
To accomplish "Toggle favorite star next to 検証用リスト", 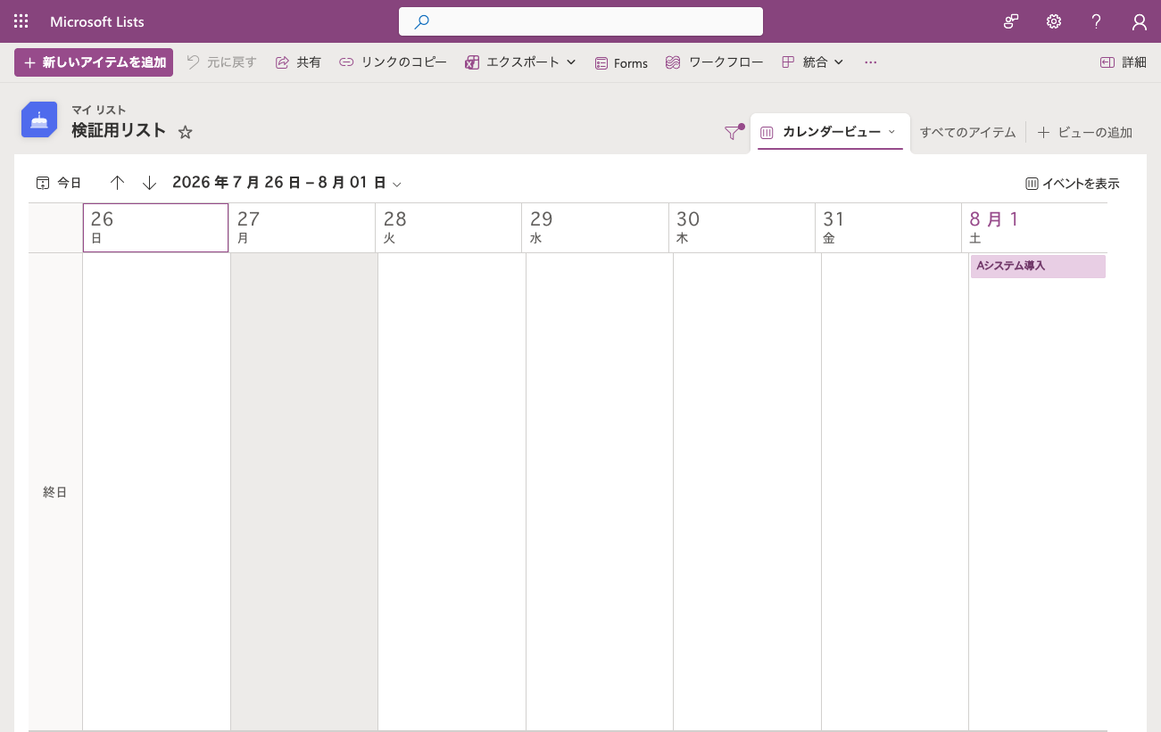I will pos(185,132).
